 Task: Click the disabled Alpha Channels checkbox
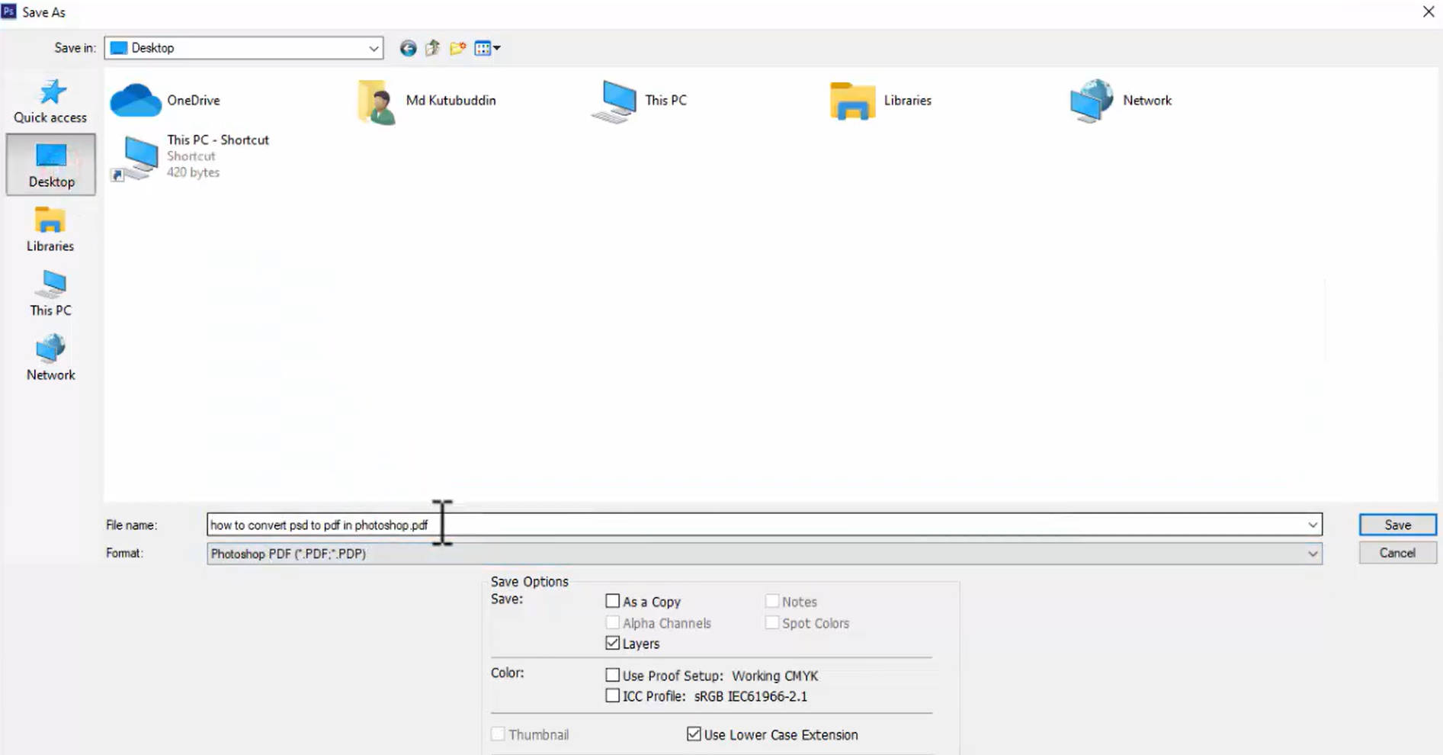point(612,622)
